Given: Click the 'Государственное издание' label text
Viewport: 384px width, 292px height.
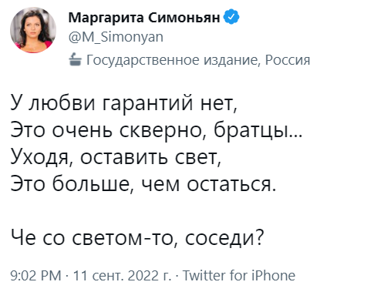Looking at the screenshot, I should tap(172, 60).
